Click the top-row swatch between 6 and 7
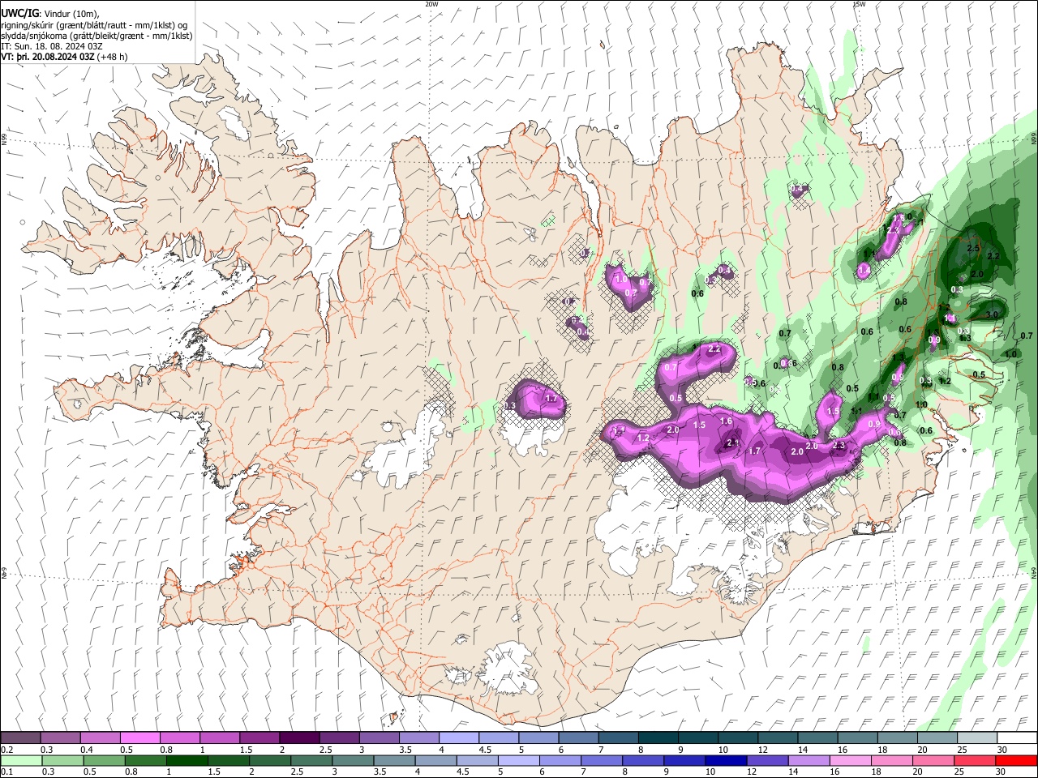Viewport: 1038px width, 778px height. click(577, 737)
